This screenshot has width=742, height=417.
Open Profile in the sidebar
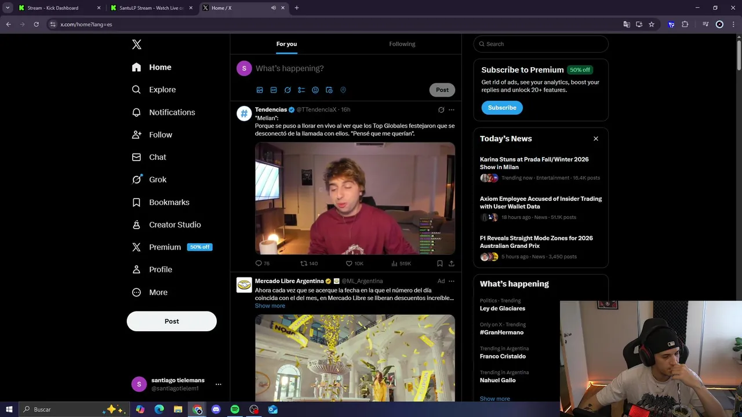click(152, 269)
